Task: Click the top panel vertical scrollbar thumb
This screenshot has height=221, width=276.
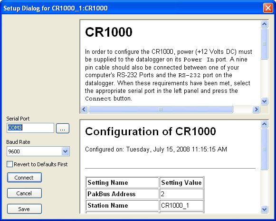Action: coord(264,44)
